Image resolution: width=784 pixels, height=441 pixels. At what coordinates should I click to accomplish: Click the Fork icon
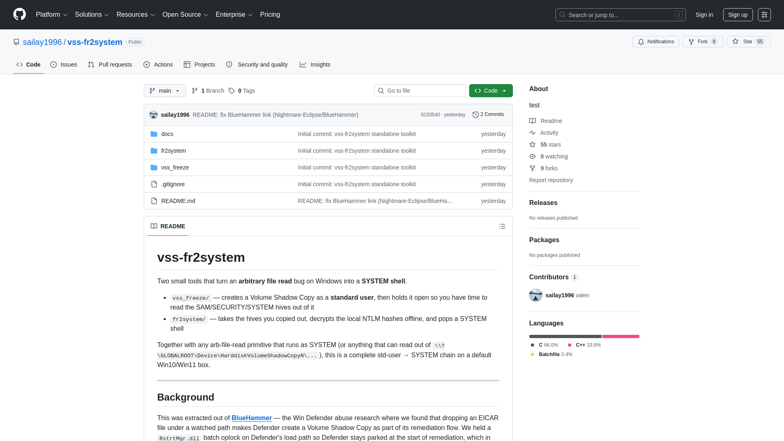coord(691,42)
